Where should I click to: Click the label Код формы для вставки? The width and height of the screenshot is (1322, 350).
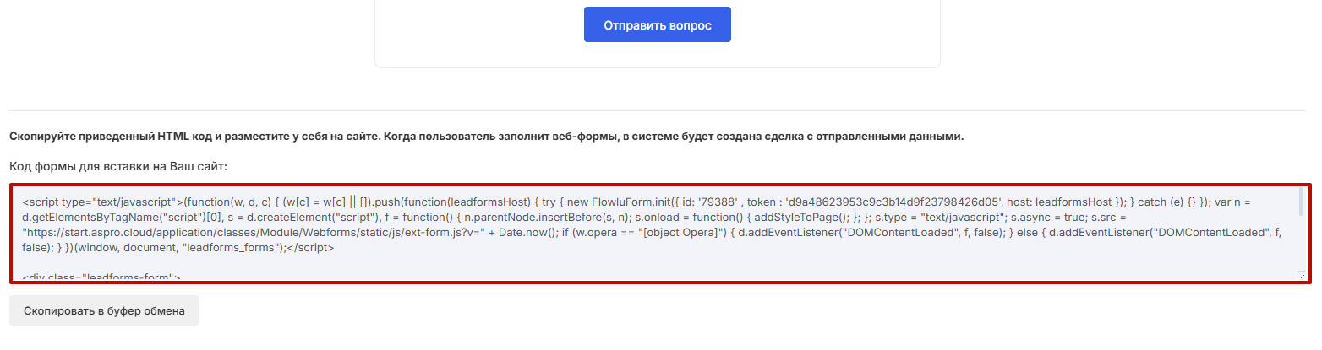(x=118, y=167)
